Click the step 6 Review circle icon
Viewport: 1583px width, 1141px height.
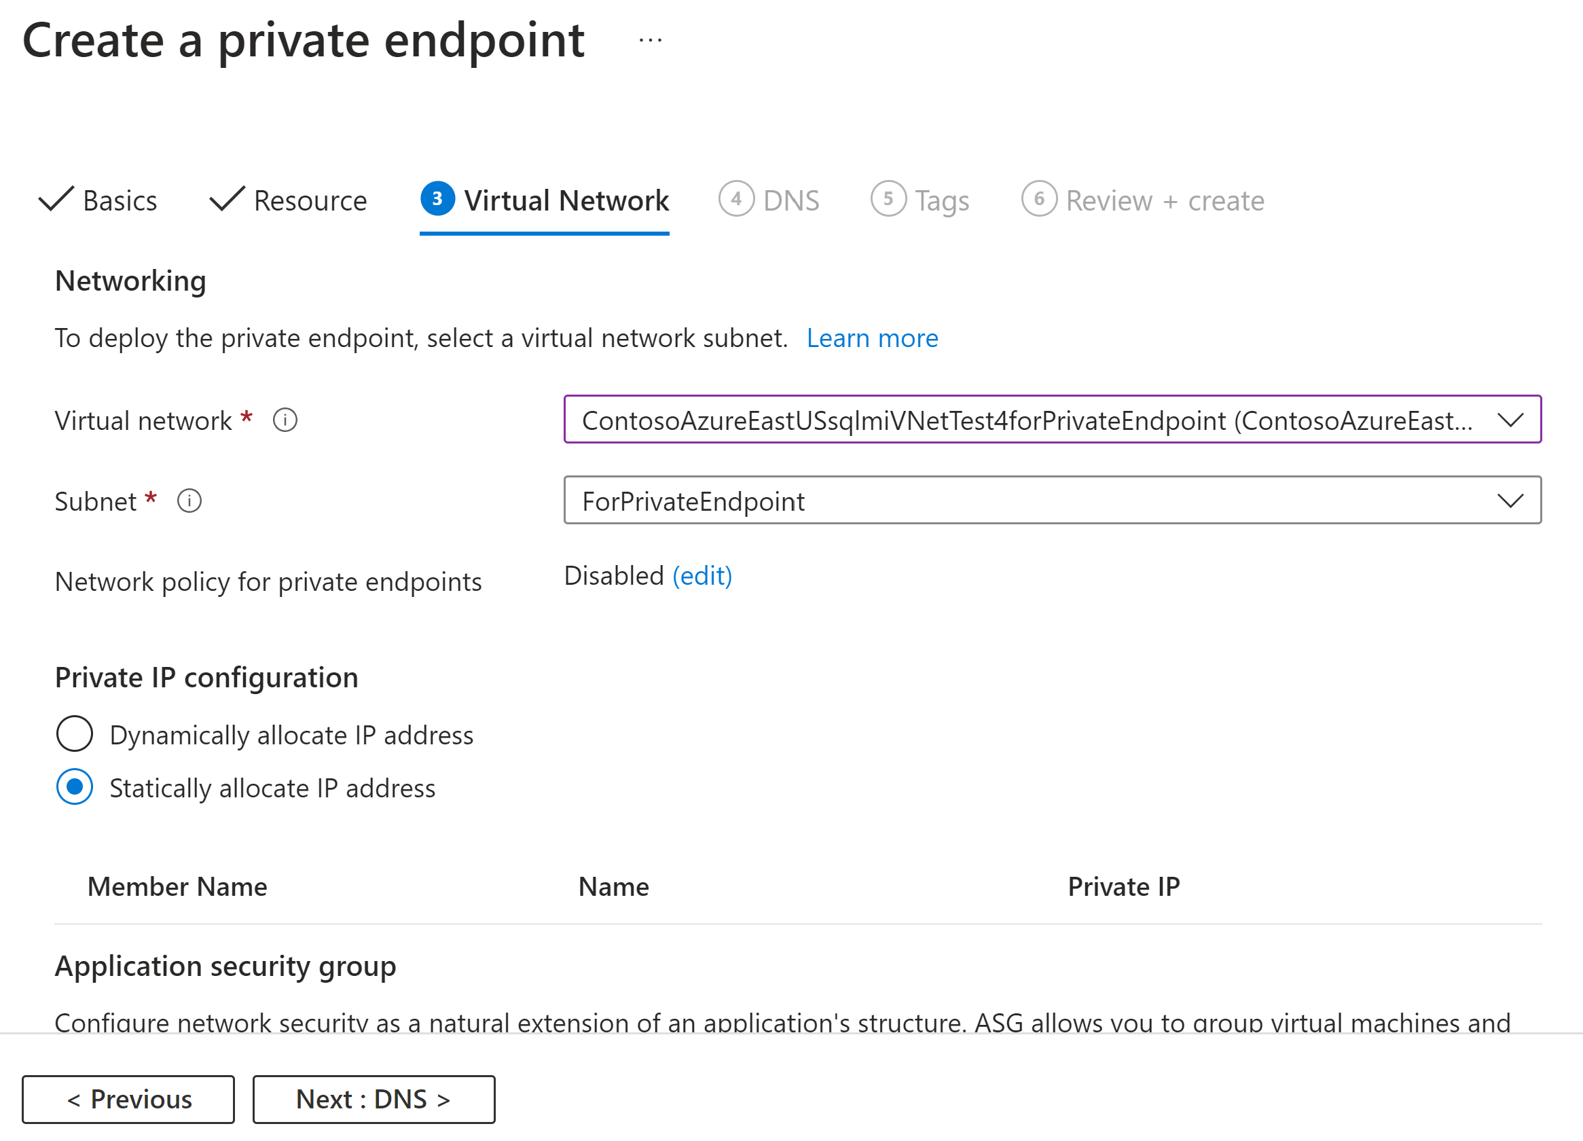pyautogui.click(x=1038, y=199)
